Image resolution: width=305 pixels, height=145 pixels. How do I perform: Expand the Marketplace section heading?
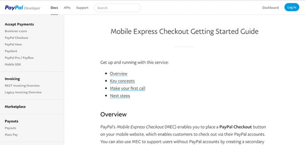[15, 107]
